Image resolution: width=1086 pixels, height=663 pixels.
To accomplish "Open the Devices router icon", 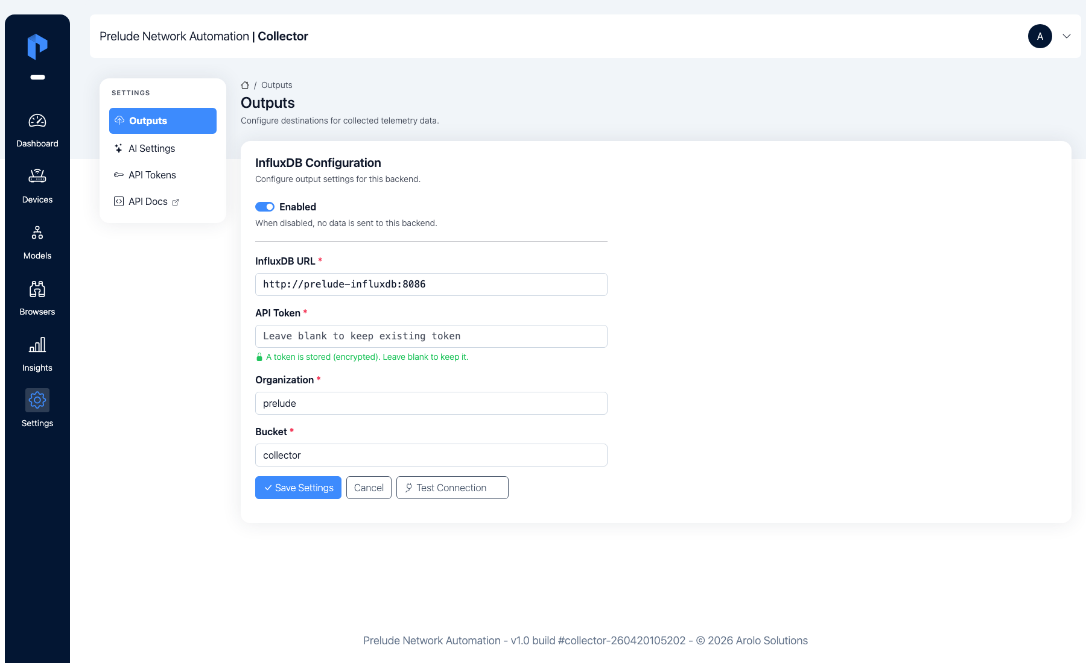I will click(37, 176).
